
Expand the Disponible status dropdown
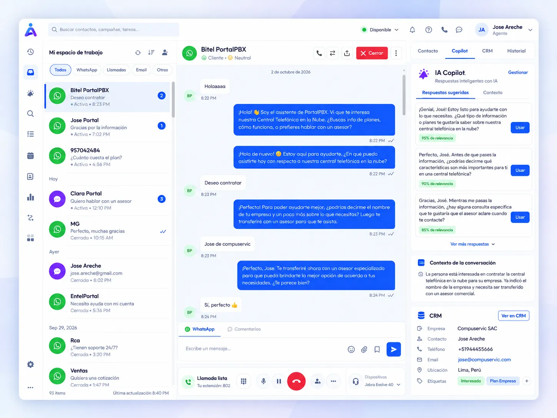(380, 30)
